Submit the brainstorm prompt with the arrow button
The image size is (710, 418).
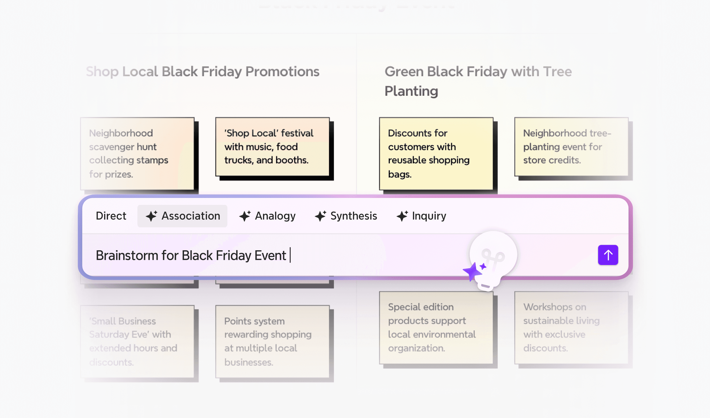pos(608,255)
